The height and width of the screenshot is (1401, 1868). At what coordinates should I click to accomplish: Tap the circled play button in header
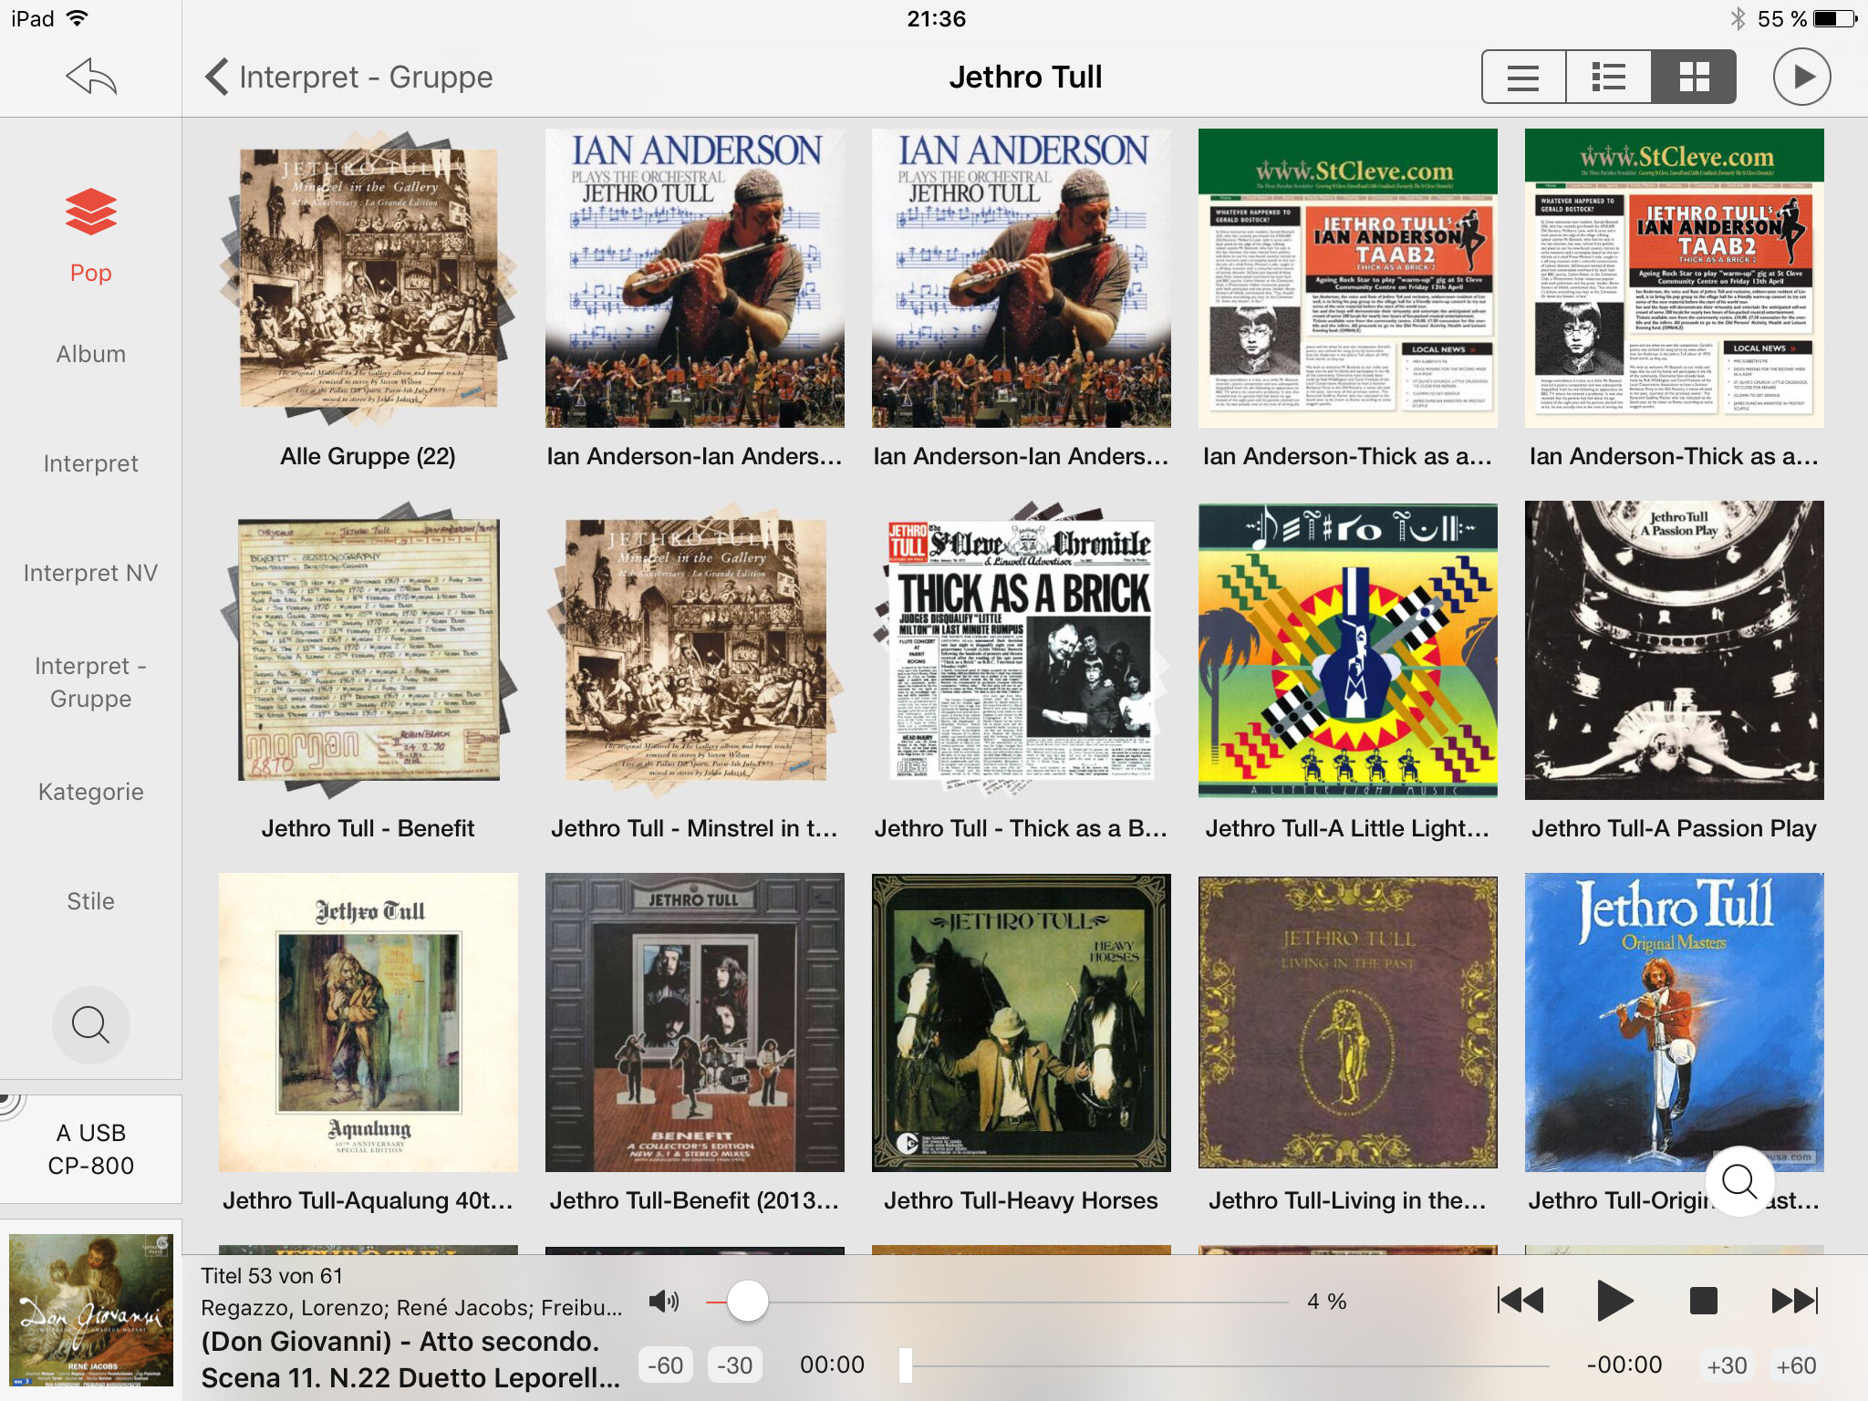pyautogui.click(x=1801, y=77)
